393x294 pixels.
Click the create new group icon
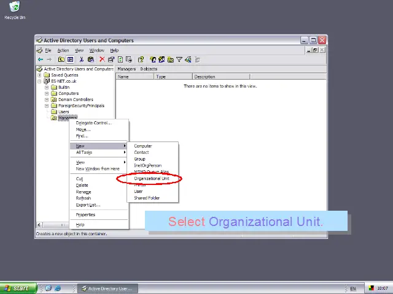pyautogui.click(x=161, y=59)
